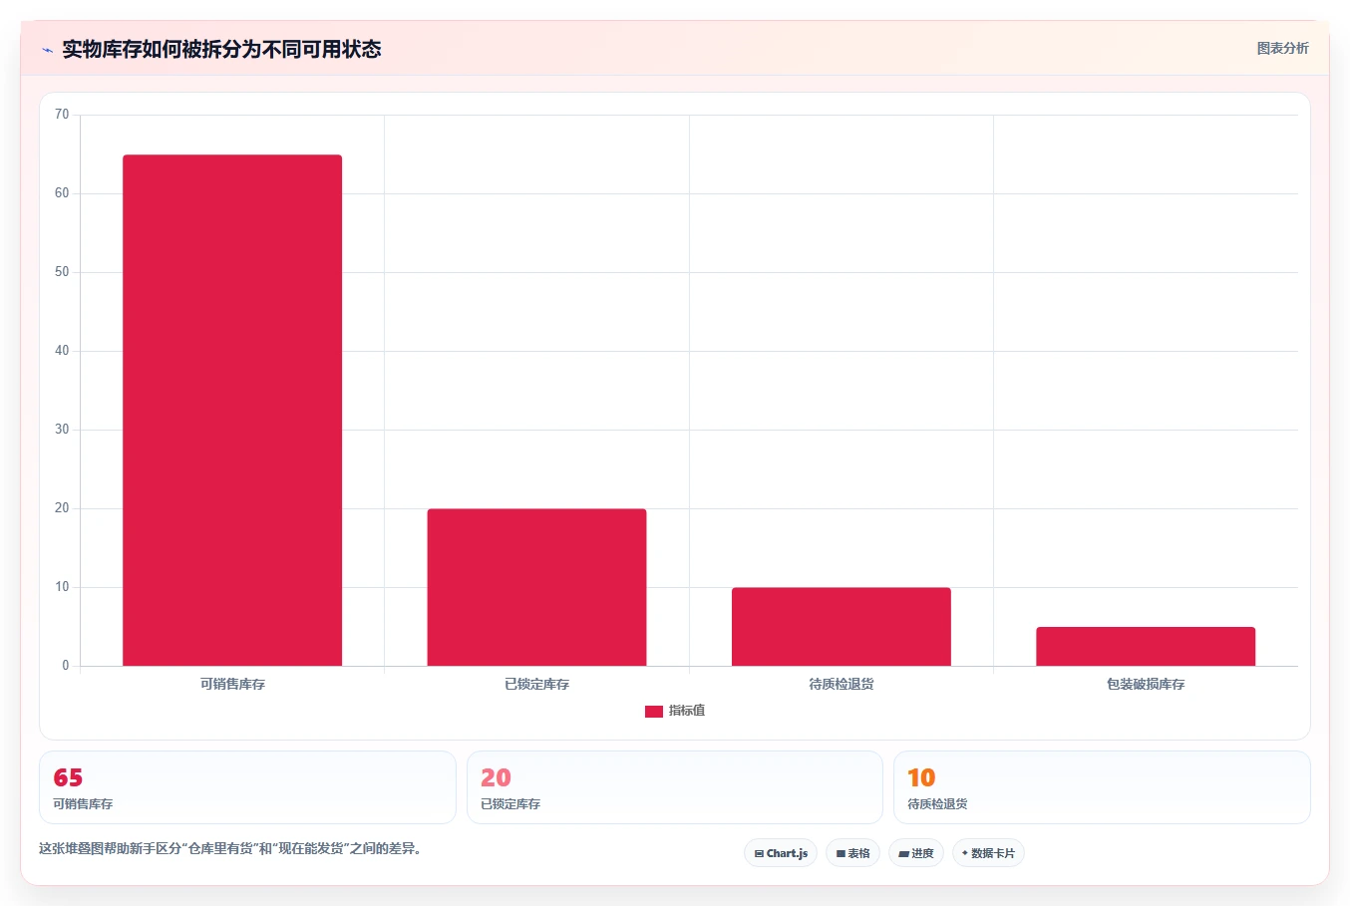Click the y-axis value 50

(62, 272)
